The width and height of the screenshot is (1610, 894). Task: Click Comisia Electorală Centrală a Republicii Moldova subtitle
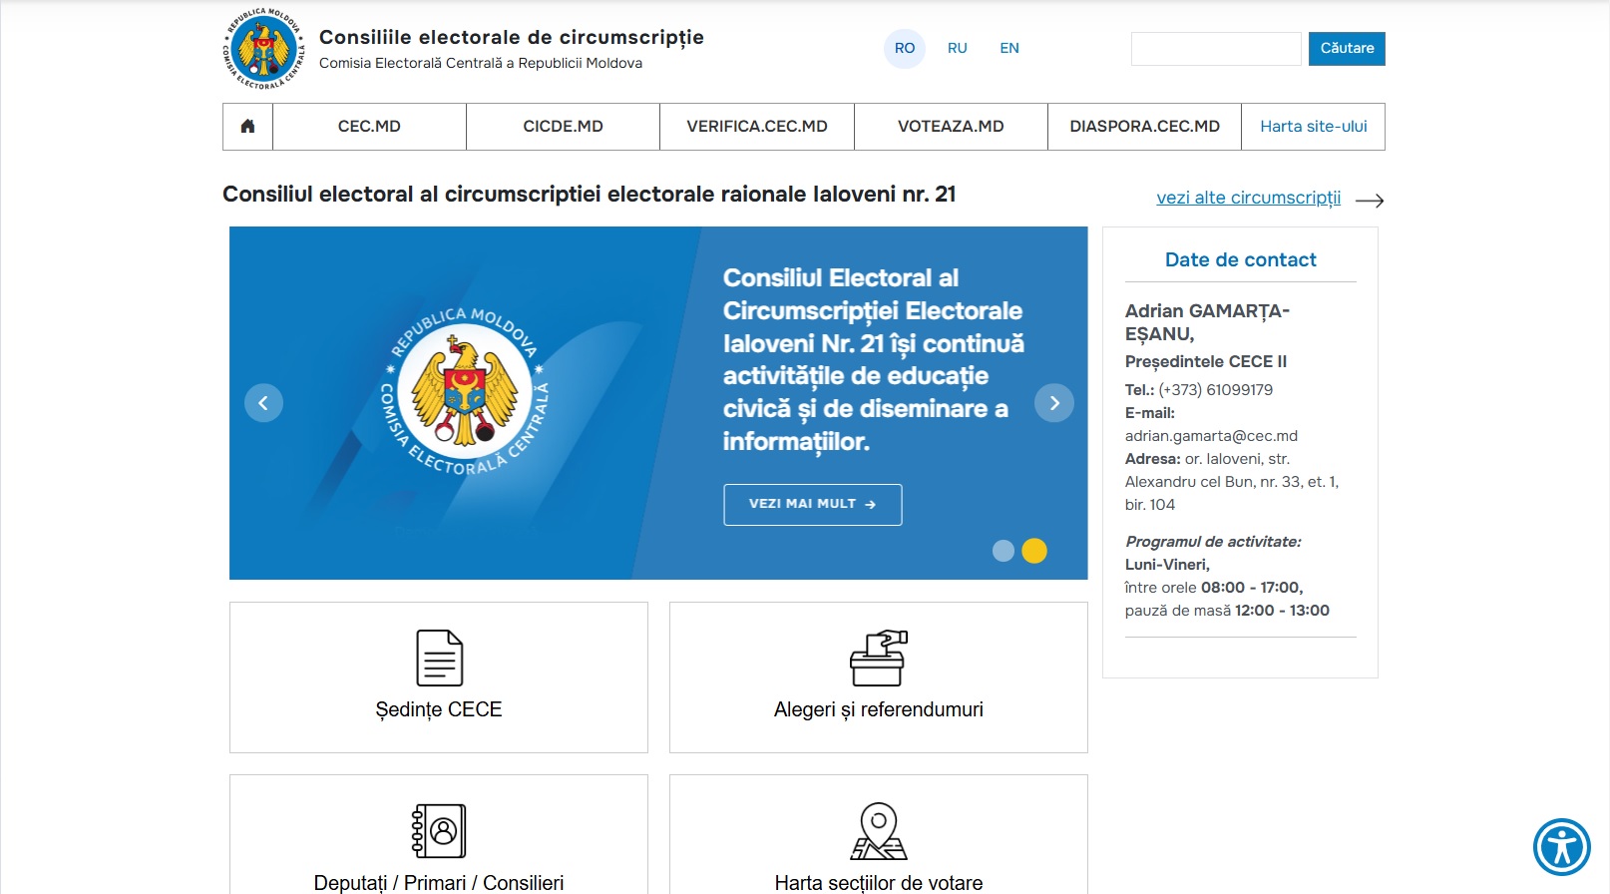[x=481, y=63]
